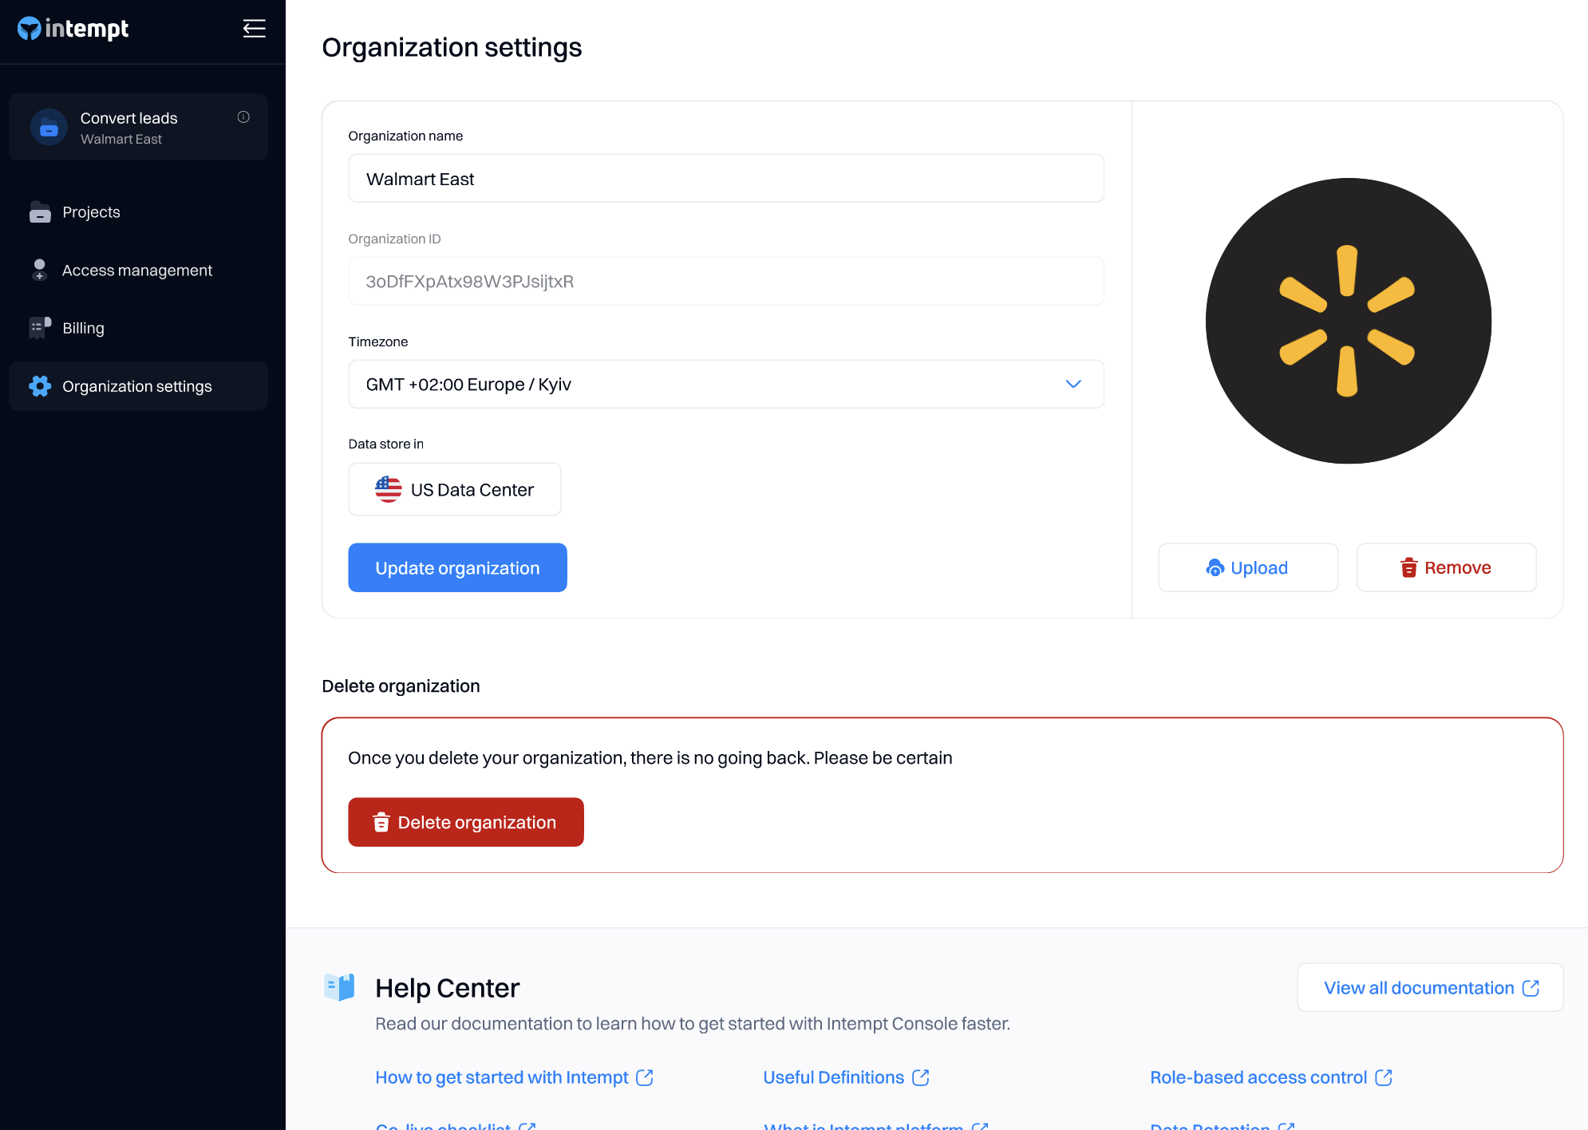Image resolution: width=1588 pixels, height=1130 pixels.
Task: Go to Access management page
Action: tap(136, 271)
